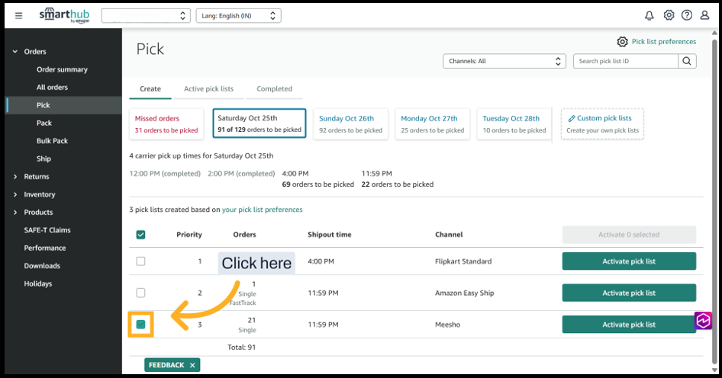Screen dimensions: 722x378
Task: Open the Lang: English (IN) dropdown
Action: (x=238, y=15)
